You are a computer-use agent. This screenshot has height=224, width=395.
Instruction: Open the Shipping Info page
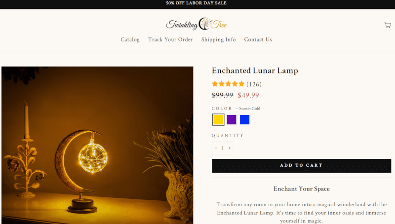[218, 39]
